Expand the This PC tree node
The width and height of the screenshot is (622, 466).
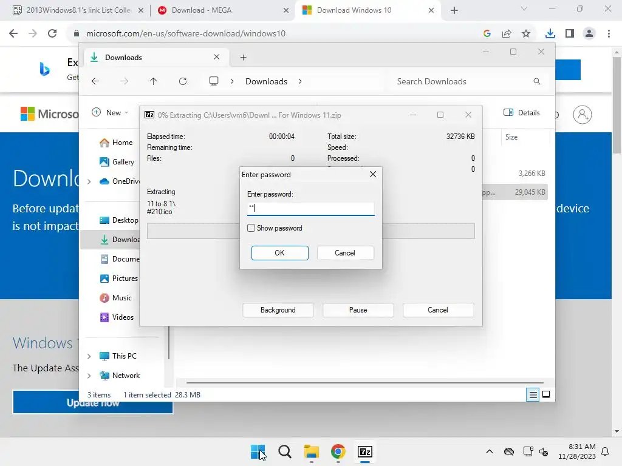(x=89, y=356)
